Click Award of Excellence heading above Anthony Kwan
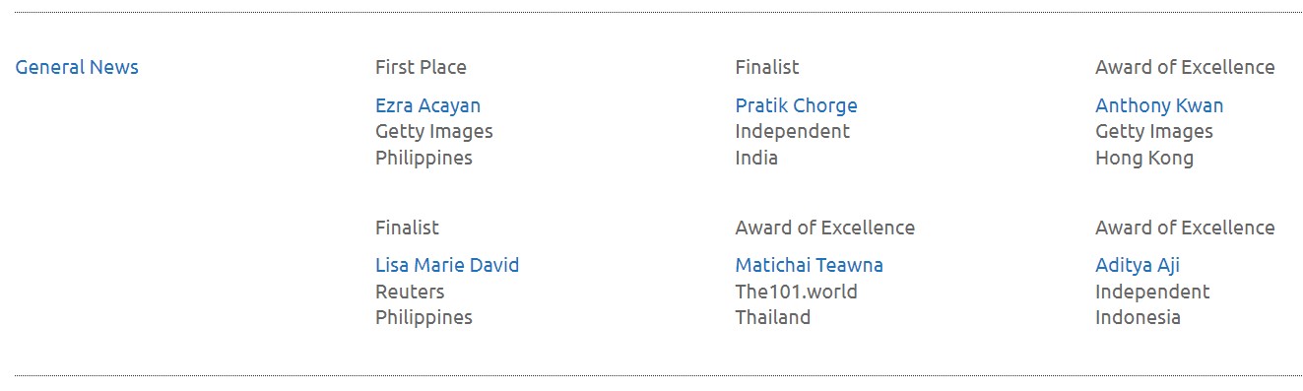The height and width of the screenshot is (391, 1303). pos(1185,67)
